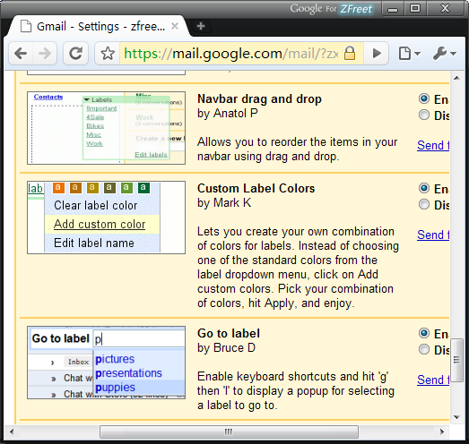The height and width of the screenshot is (444, 469).
Task: Click Send feedback link for Navbar drag and drop
Action: click(433, 145)
